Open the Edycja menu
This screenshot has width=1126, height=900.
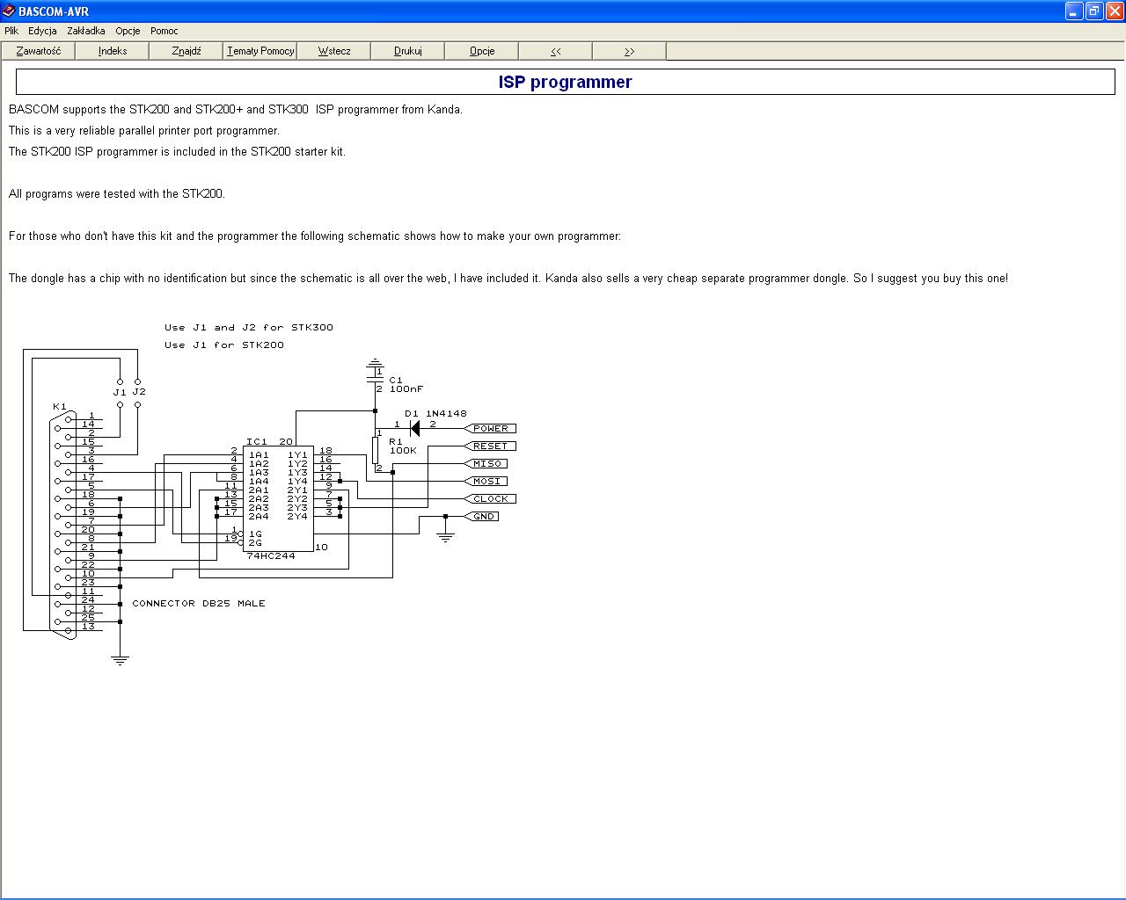pos(42,31)
